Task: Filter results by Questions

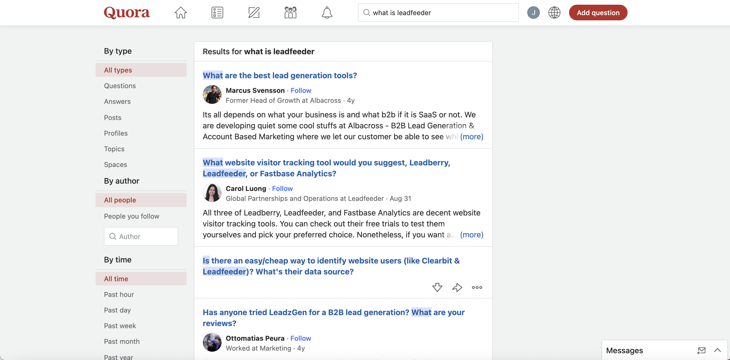Action: [120, 86]
